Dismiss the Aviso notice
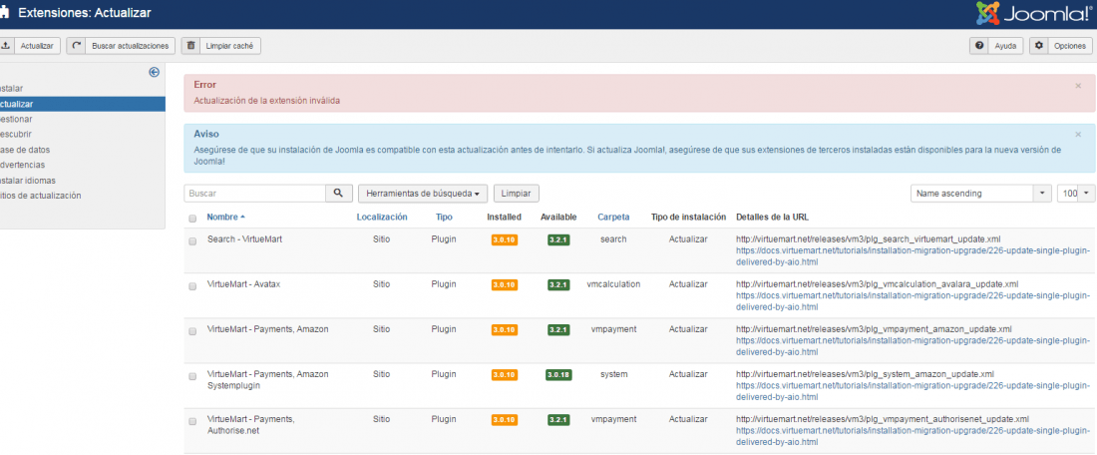The height and width of the screenshot is (455, 1097). (x=1078, y=135)
